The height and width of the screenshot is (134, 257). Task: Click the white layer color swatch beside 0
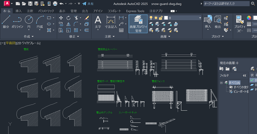click(166, 18)
